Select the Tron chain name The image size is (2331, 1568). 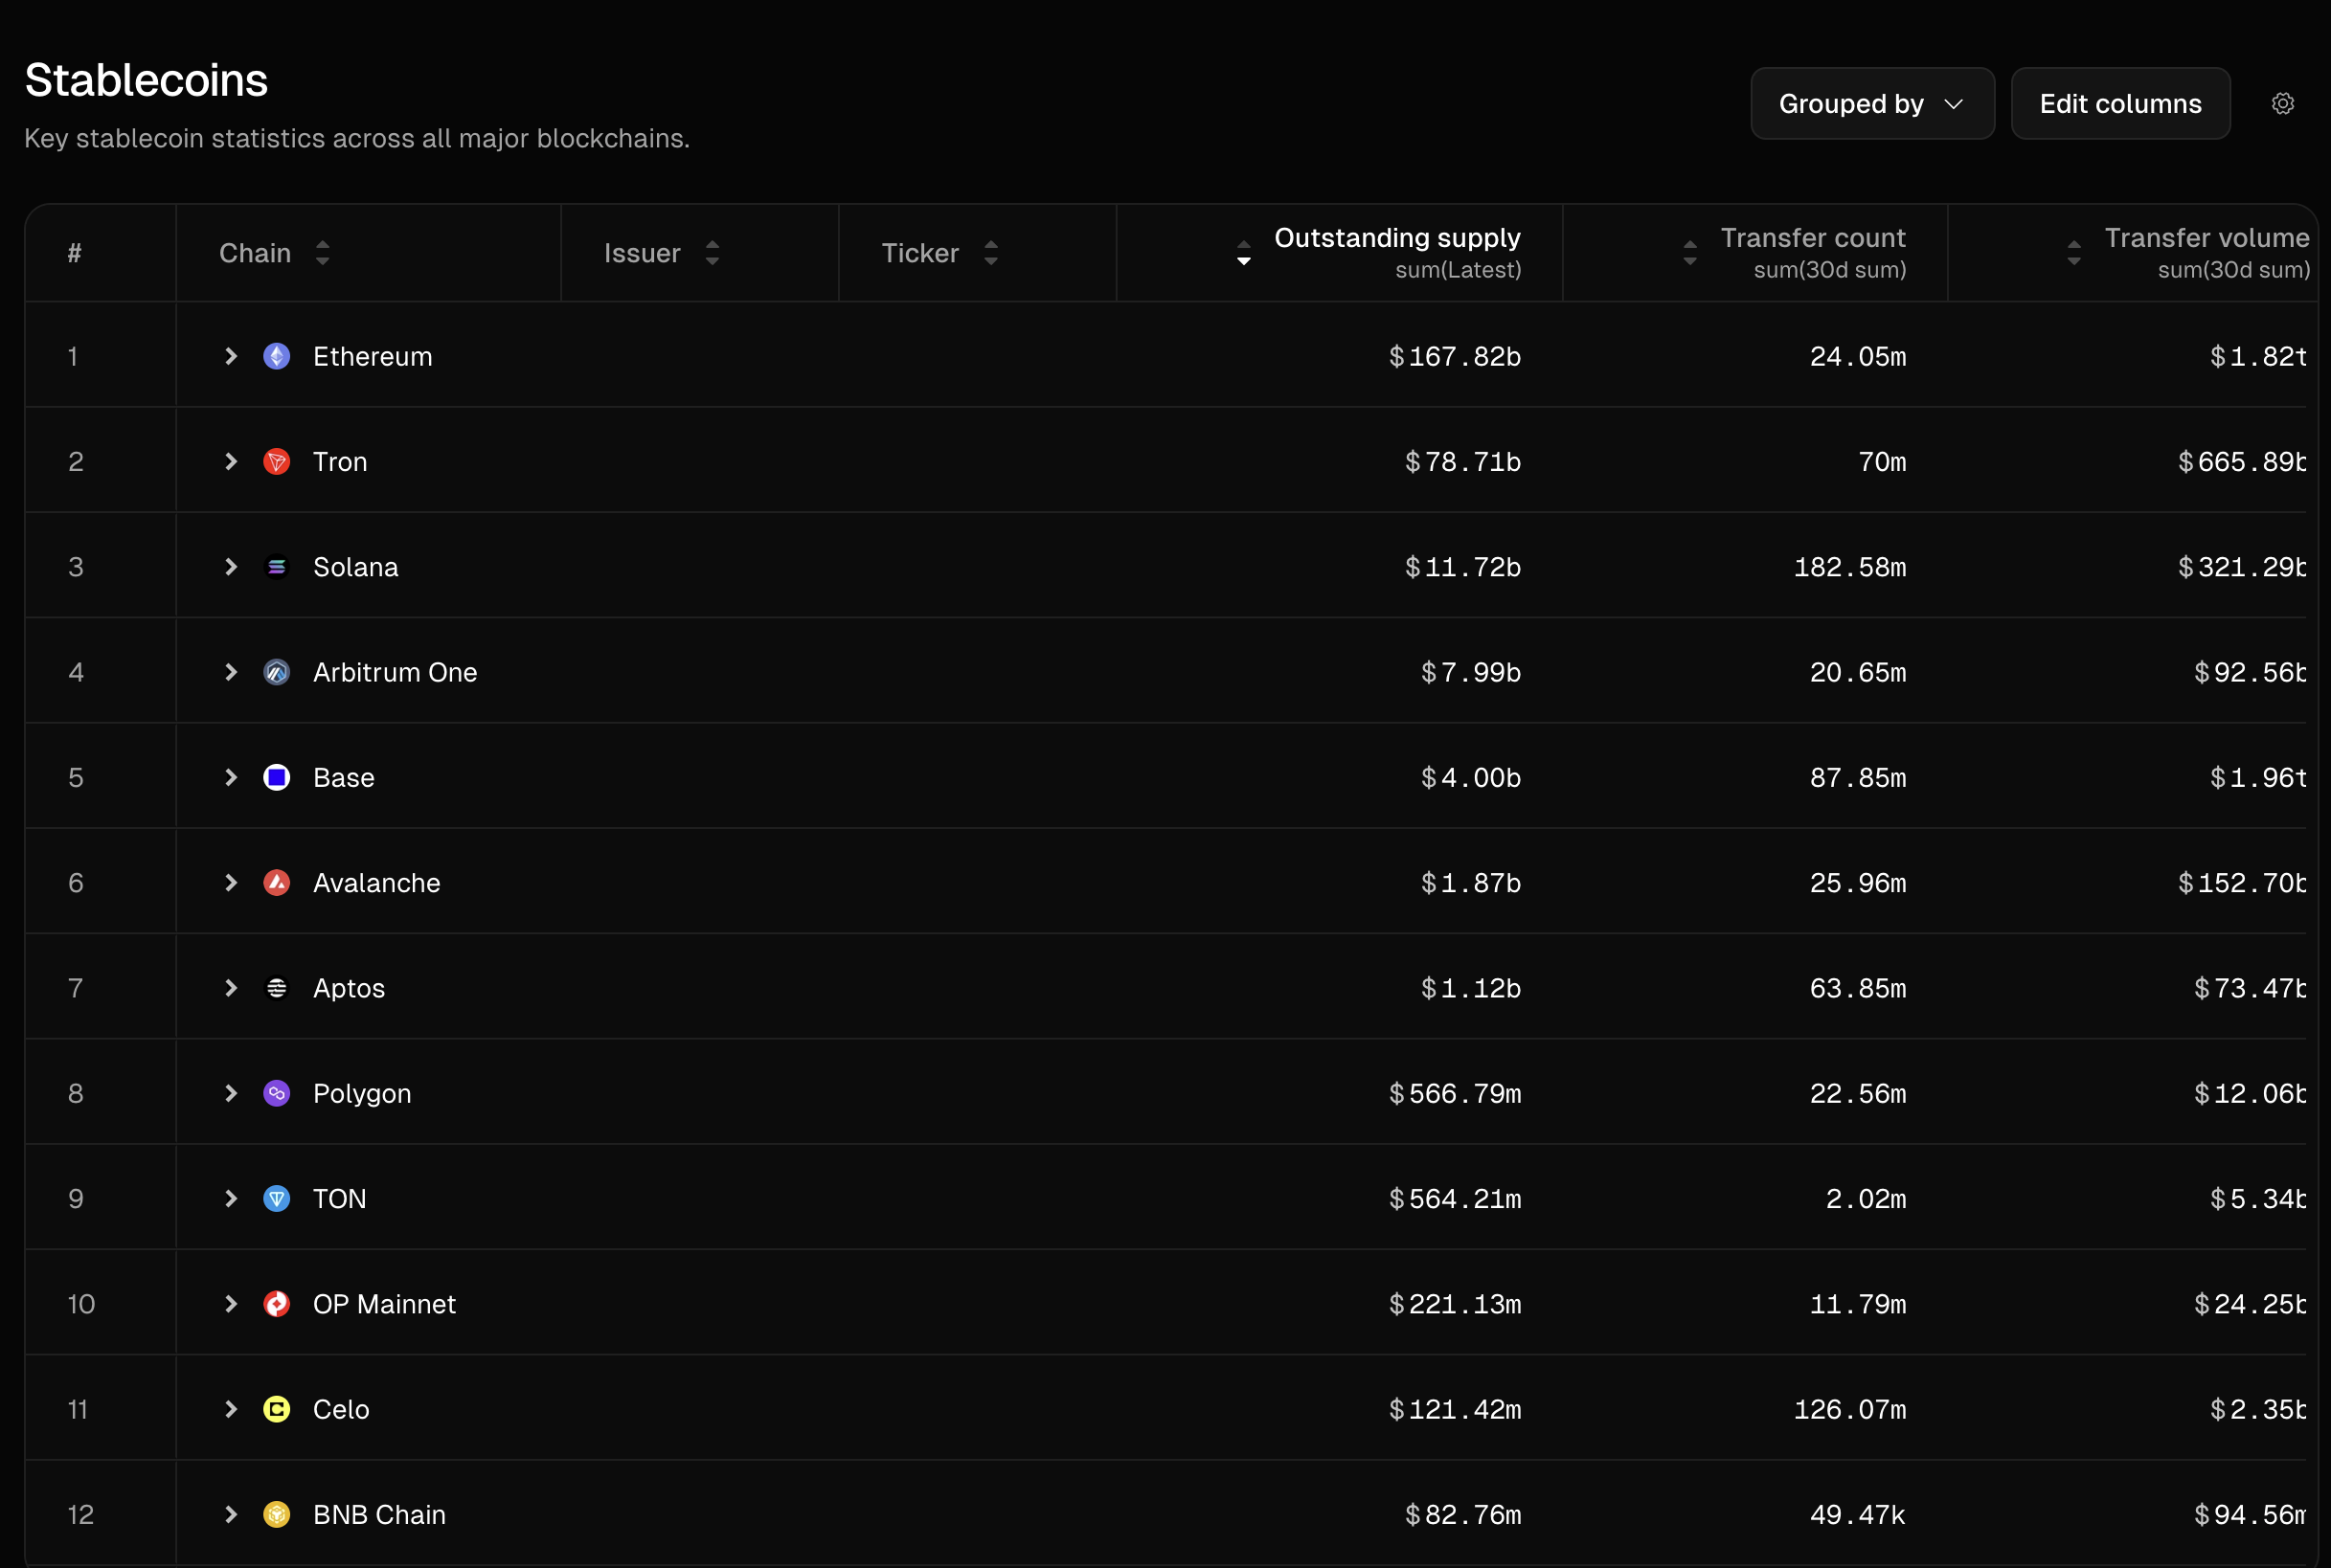tap(340, 461)
